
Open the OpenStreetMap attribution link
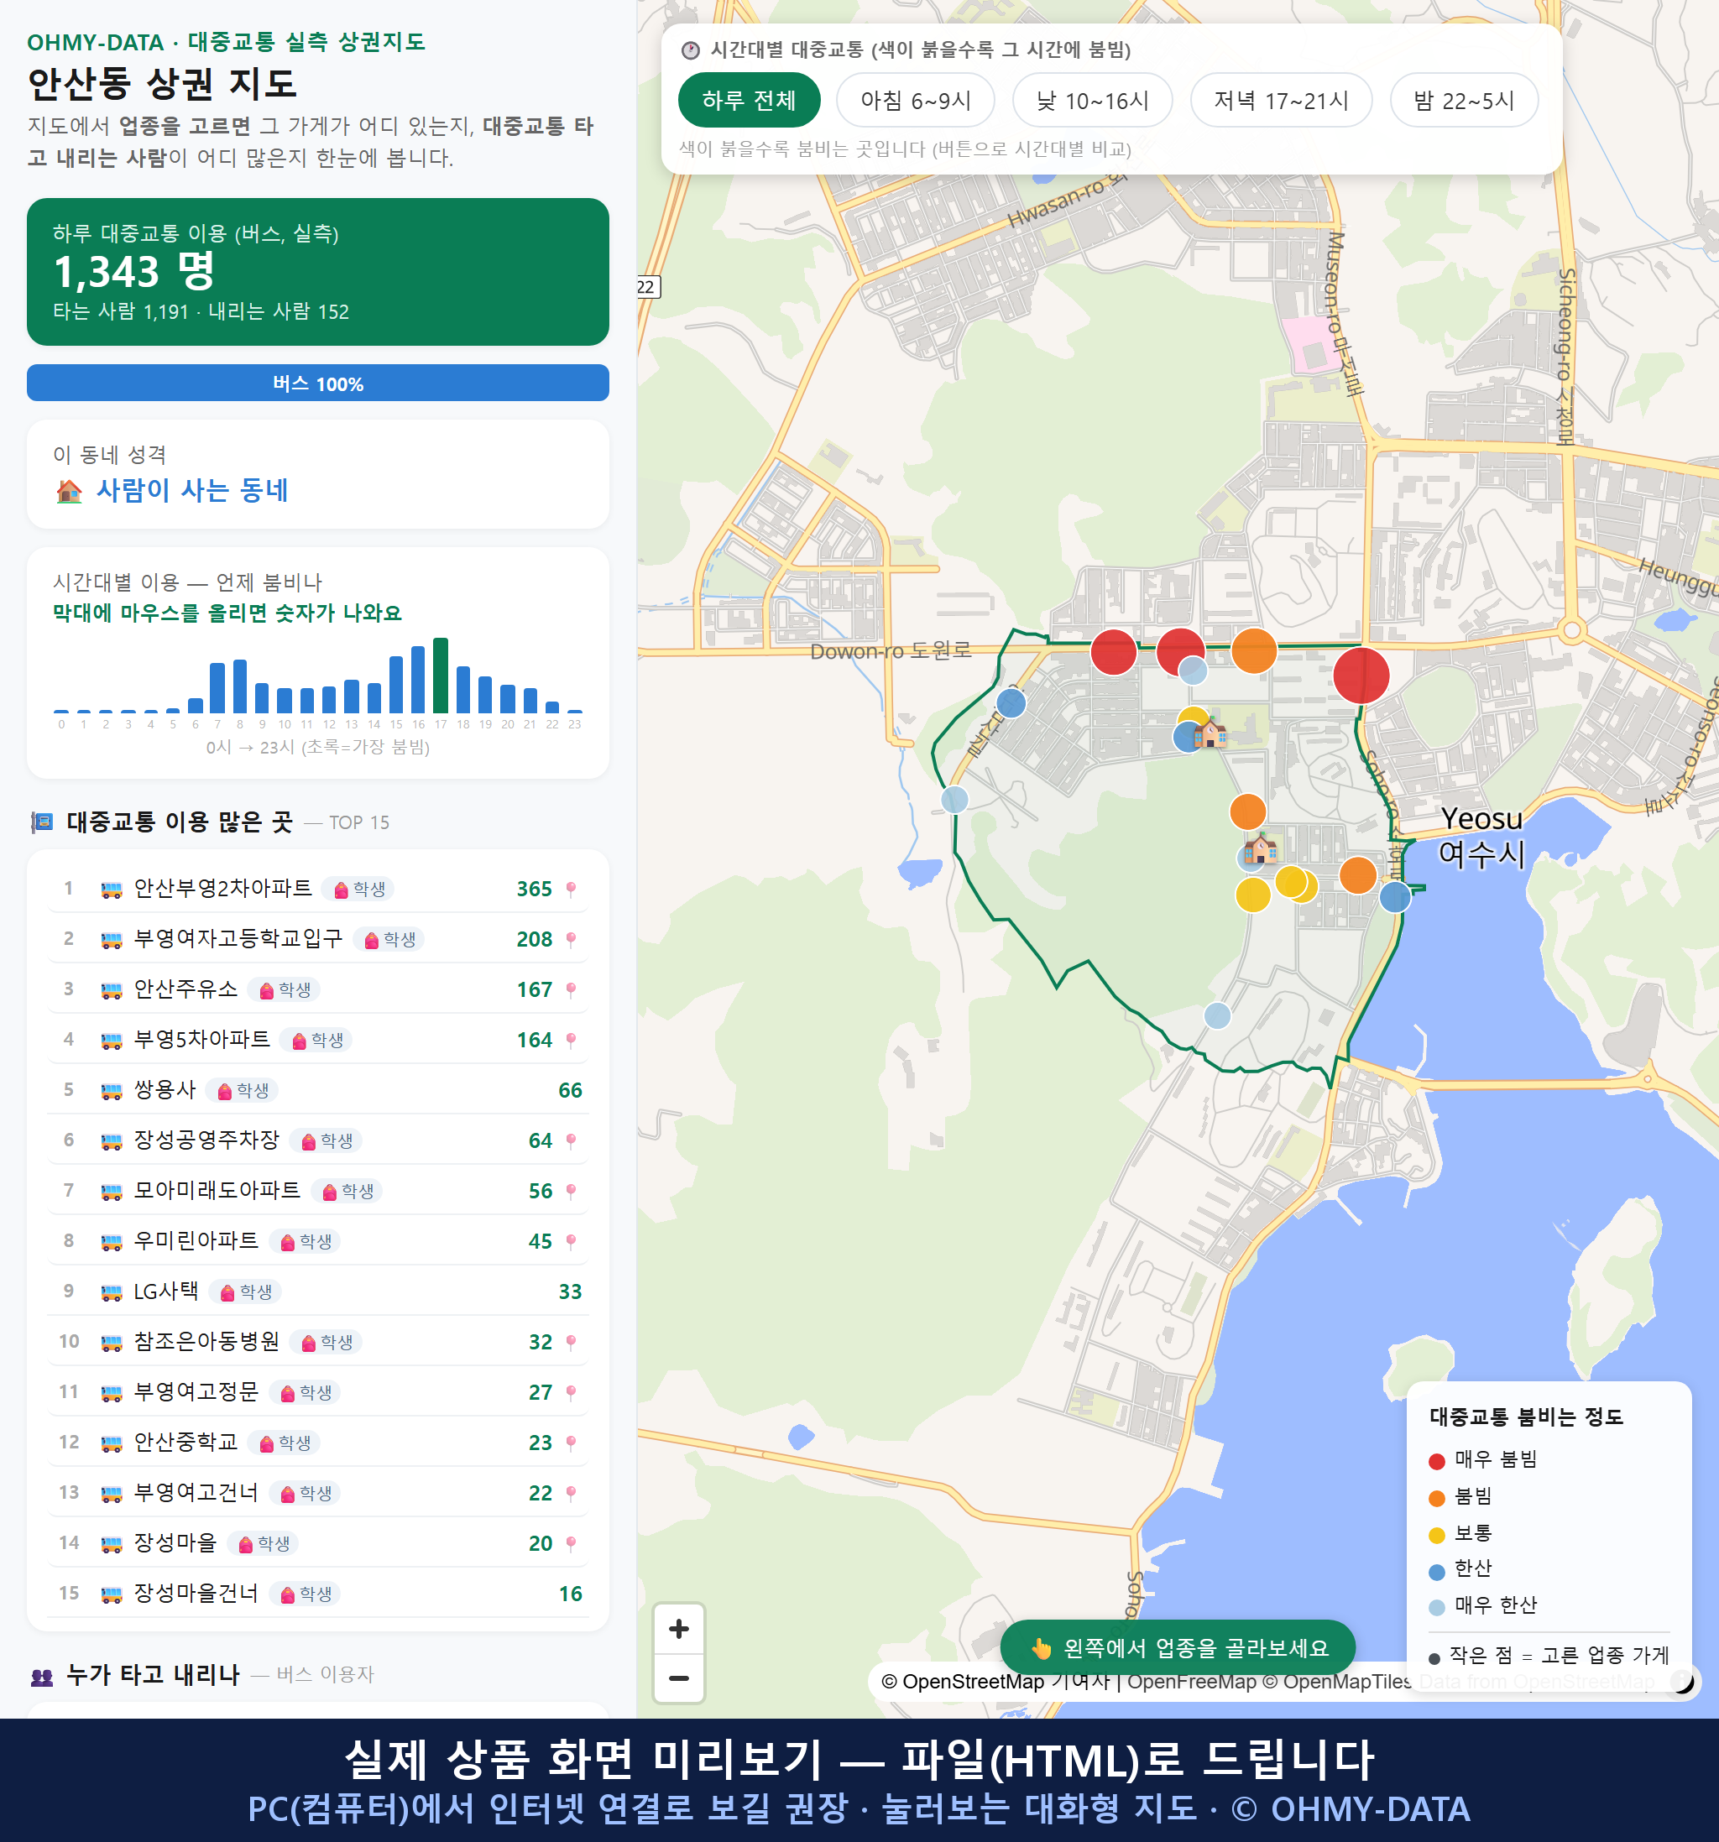(x=963, y=1682)
